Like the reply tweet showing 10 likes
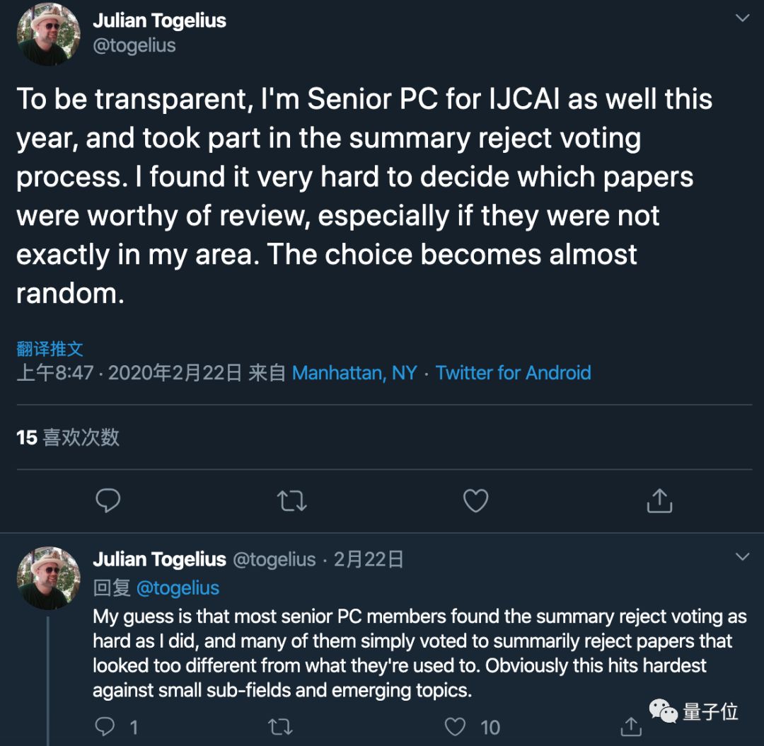Image resolution: width=764 pixels, height=746 pixels. click(456, 726)
